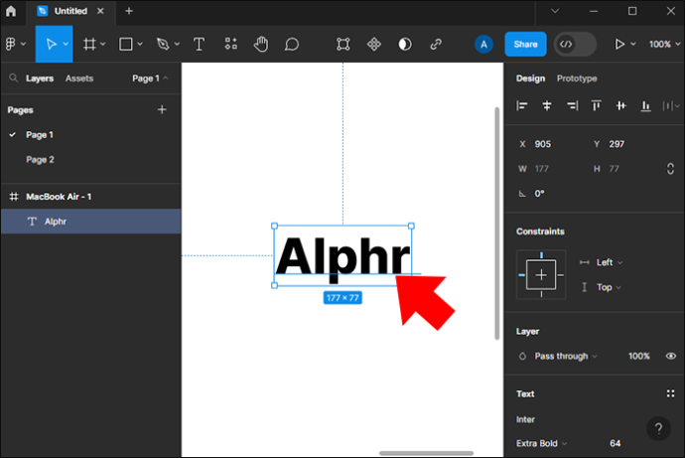
Task: Click the Present play icon
Action: pyautogui.click(x=619, y=44)
